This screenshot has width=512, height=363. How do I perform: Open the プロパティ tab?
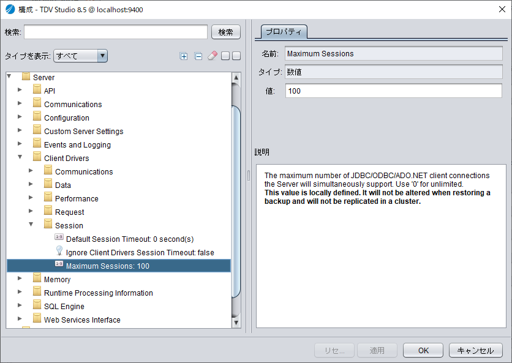coord(284,32)
